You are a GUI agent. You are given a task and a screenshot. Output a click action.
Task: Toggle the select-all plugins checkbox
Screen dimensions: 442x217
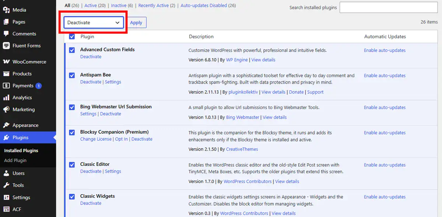[72, 36]
